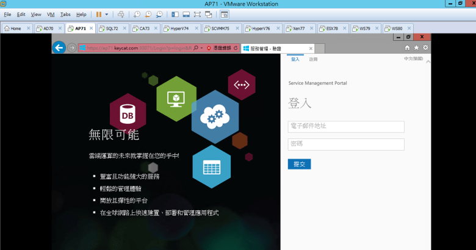Open the VM menu
Viewport: 476px width, 250px height.
(x=51, y=13)
